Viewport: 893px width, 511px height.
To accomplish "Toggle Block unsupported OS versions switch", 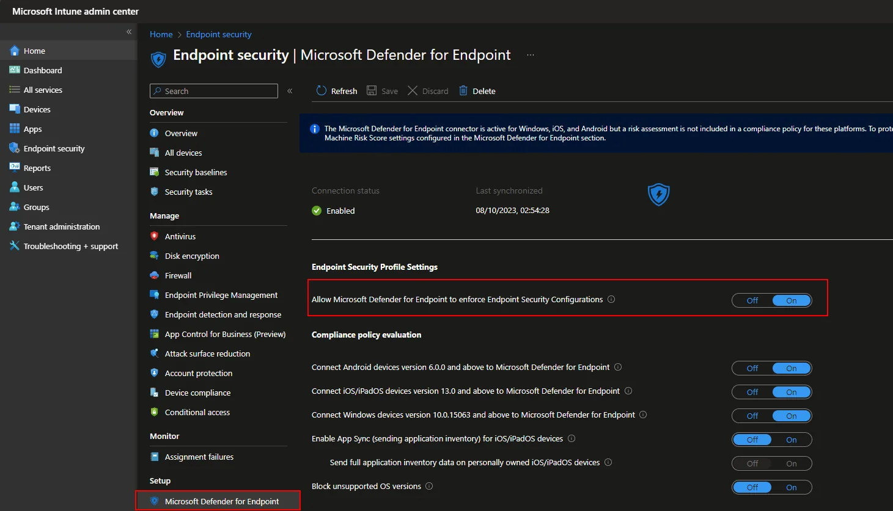I will point(772,487).
